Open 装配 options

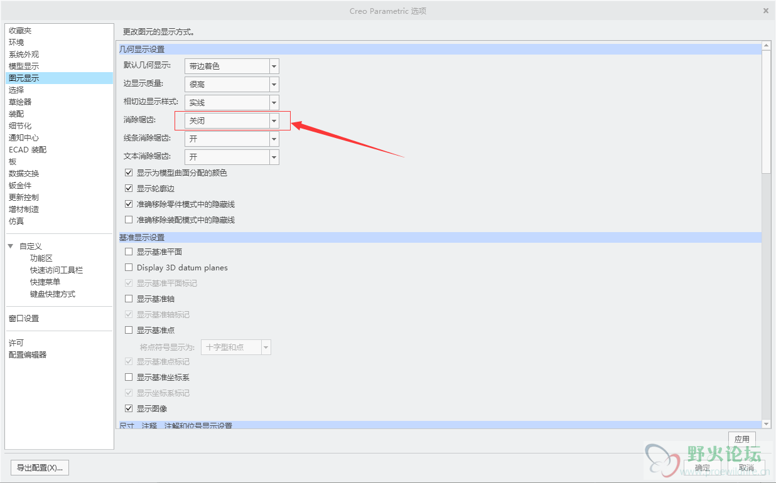click(x=16, y=114)
